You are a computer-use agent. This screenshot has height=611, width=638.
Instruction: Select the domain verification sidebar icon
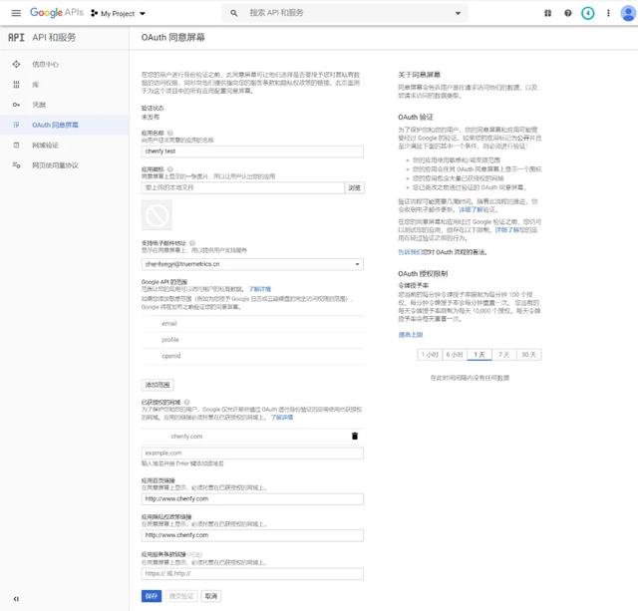[x=16, y=145]
